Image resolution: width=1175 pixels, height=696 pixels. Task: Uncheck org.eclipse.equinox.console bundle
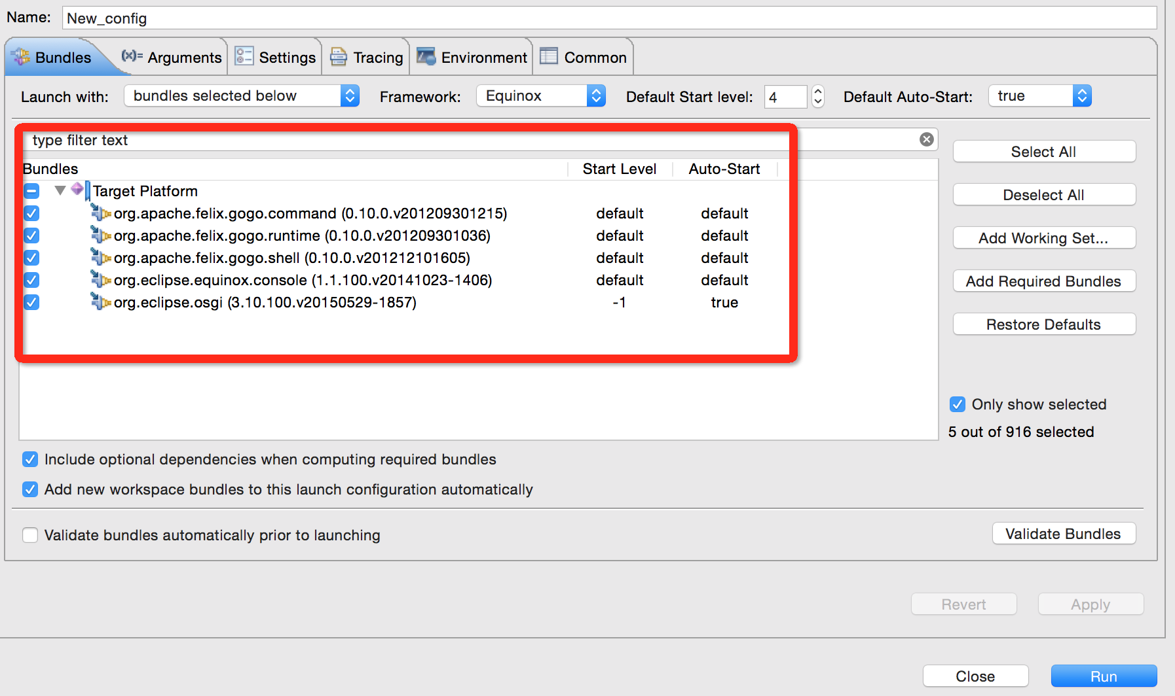click(31, 280)
